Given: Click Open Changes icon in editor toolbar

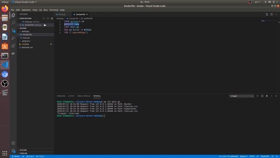Looking at the screenshot, I should click(267, 14).
